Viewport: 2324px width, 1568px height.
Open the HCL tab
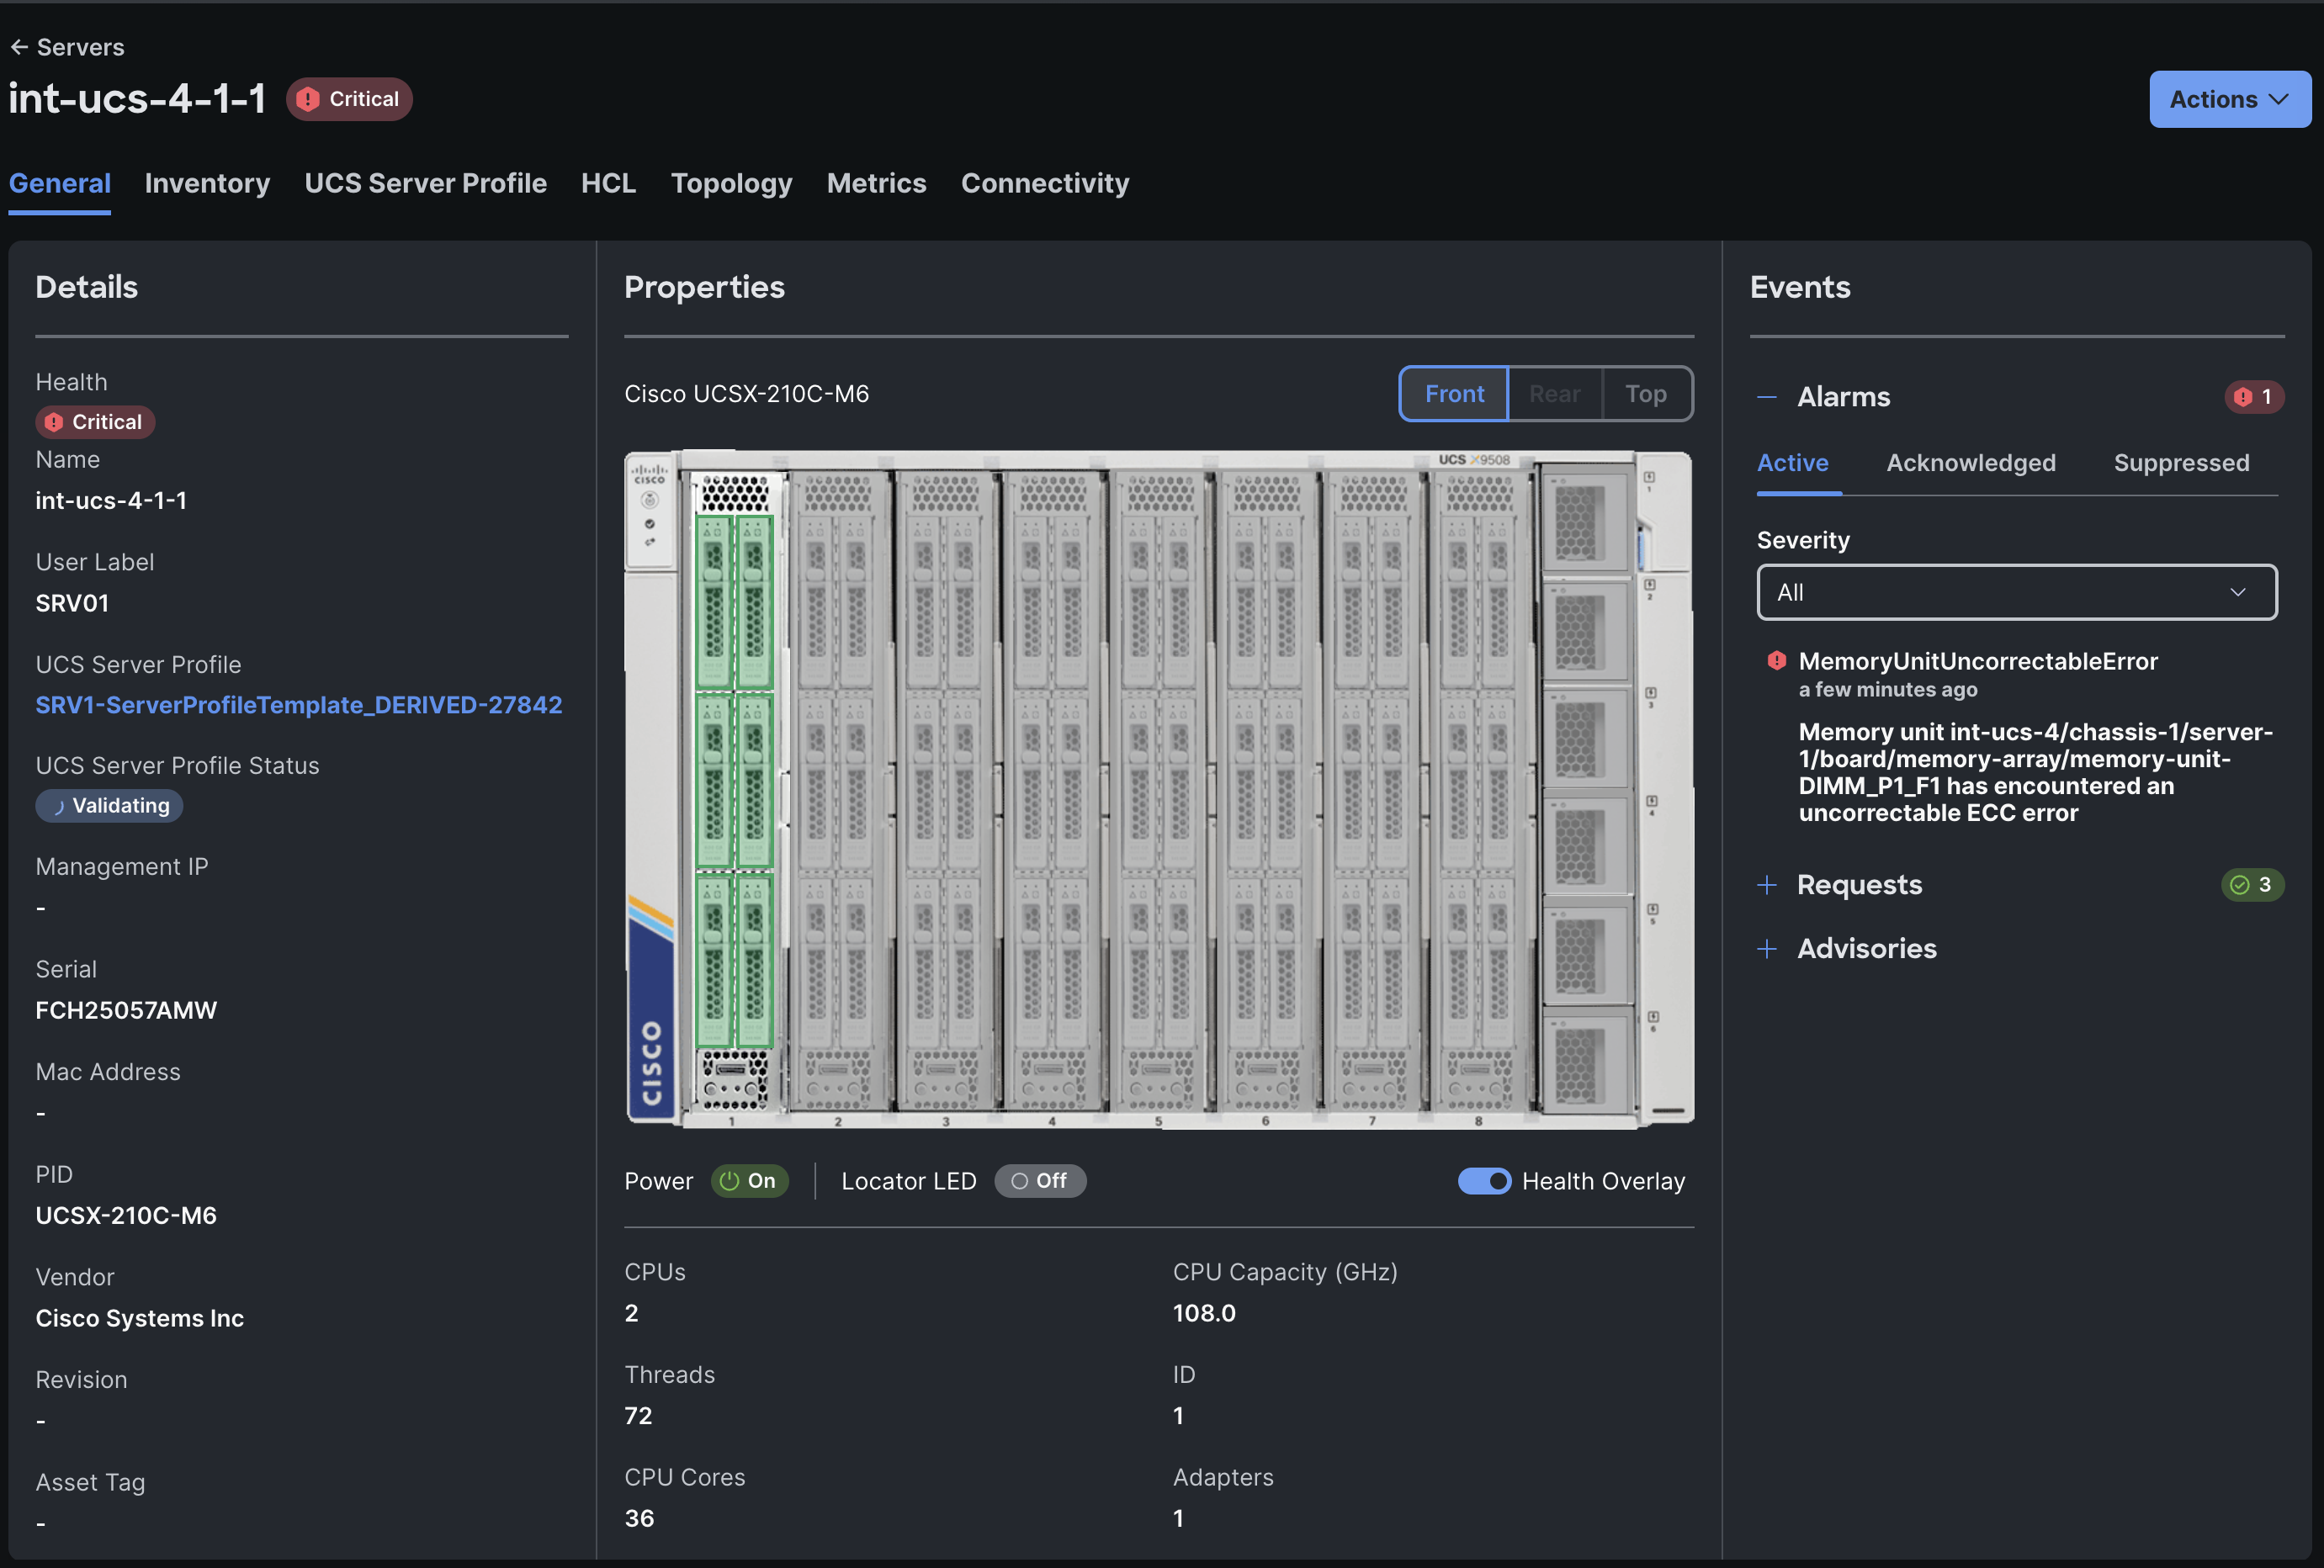point(608,184)
